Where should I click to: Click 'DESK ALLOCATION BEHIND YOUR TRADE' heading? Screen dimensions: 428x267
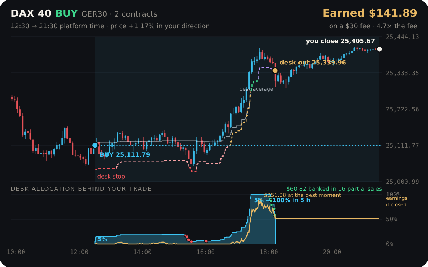(x=81, y=189)
